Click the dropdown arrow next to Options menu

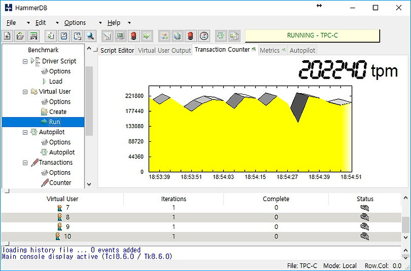click(x=100, y=23)
